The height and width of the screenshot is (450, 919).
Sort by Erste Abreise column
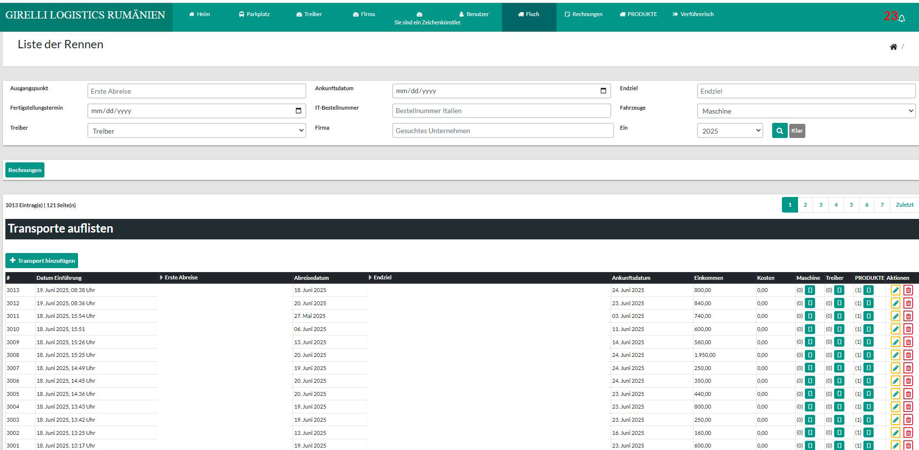click(x=181, y=277)
